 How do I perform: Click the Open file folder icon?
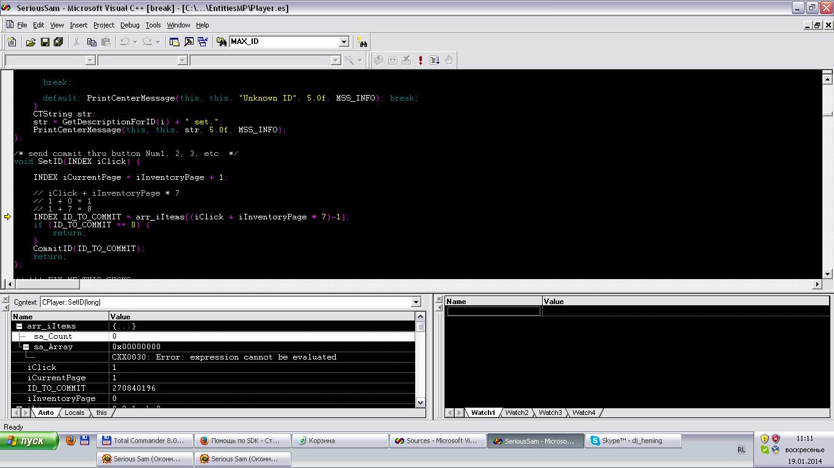[x=31, y=41]
